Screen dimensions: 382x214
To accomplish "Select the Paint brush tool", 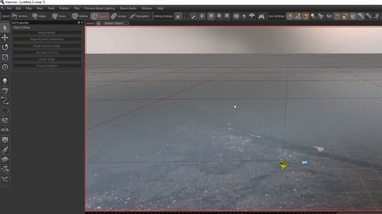I will coord(5,150).
